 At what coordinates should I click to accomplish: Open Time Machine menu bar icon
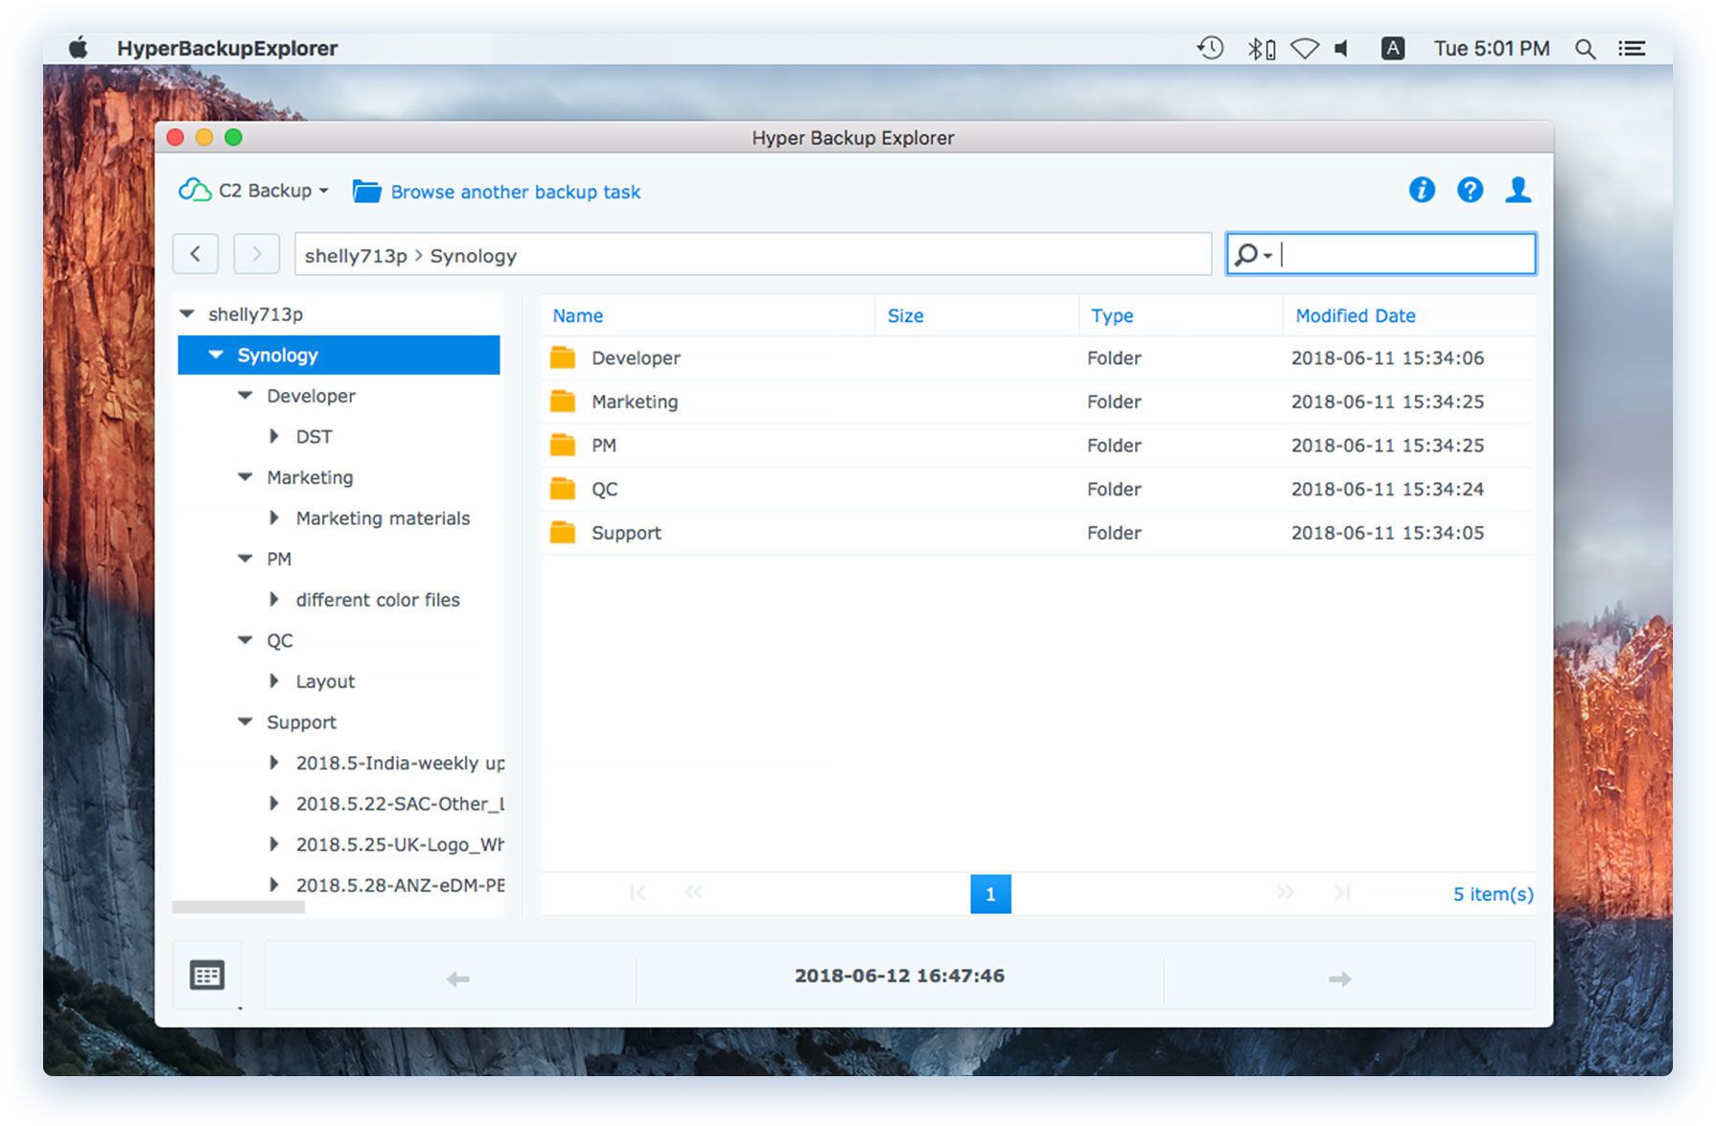1210,48
